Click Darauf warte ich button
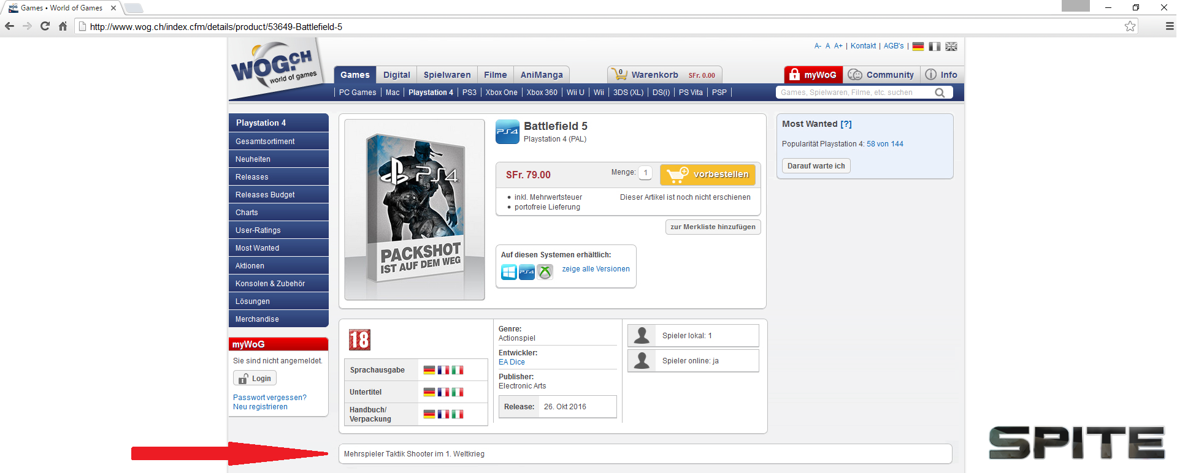 (x=816, y=166)
